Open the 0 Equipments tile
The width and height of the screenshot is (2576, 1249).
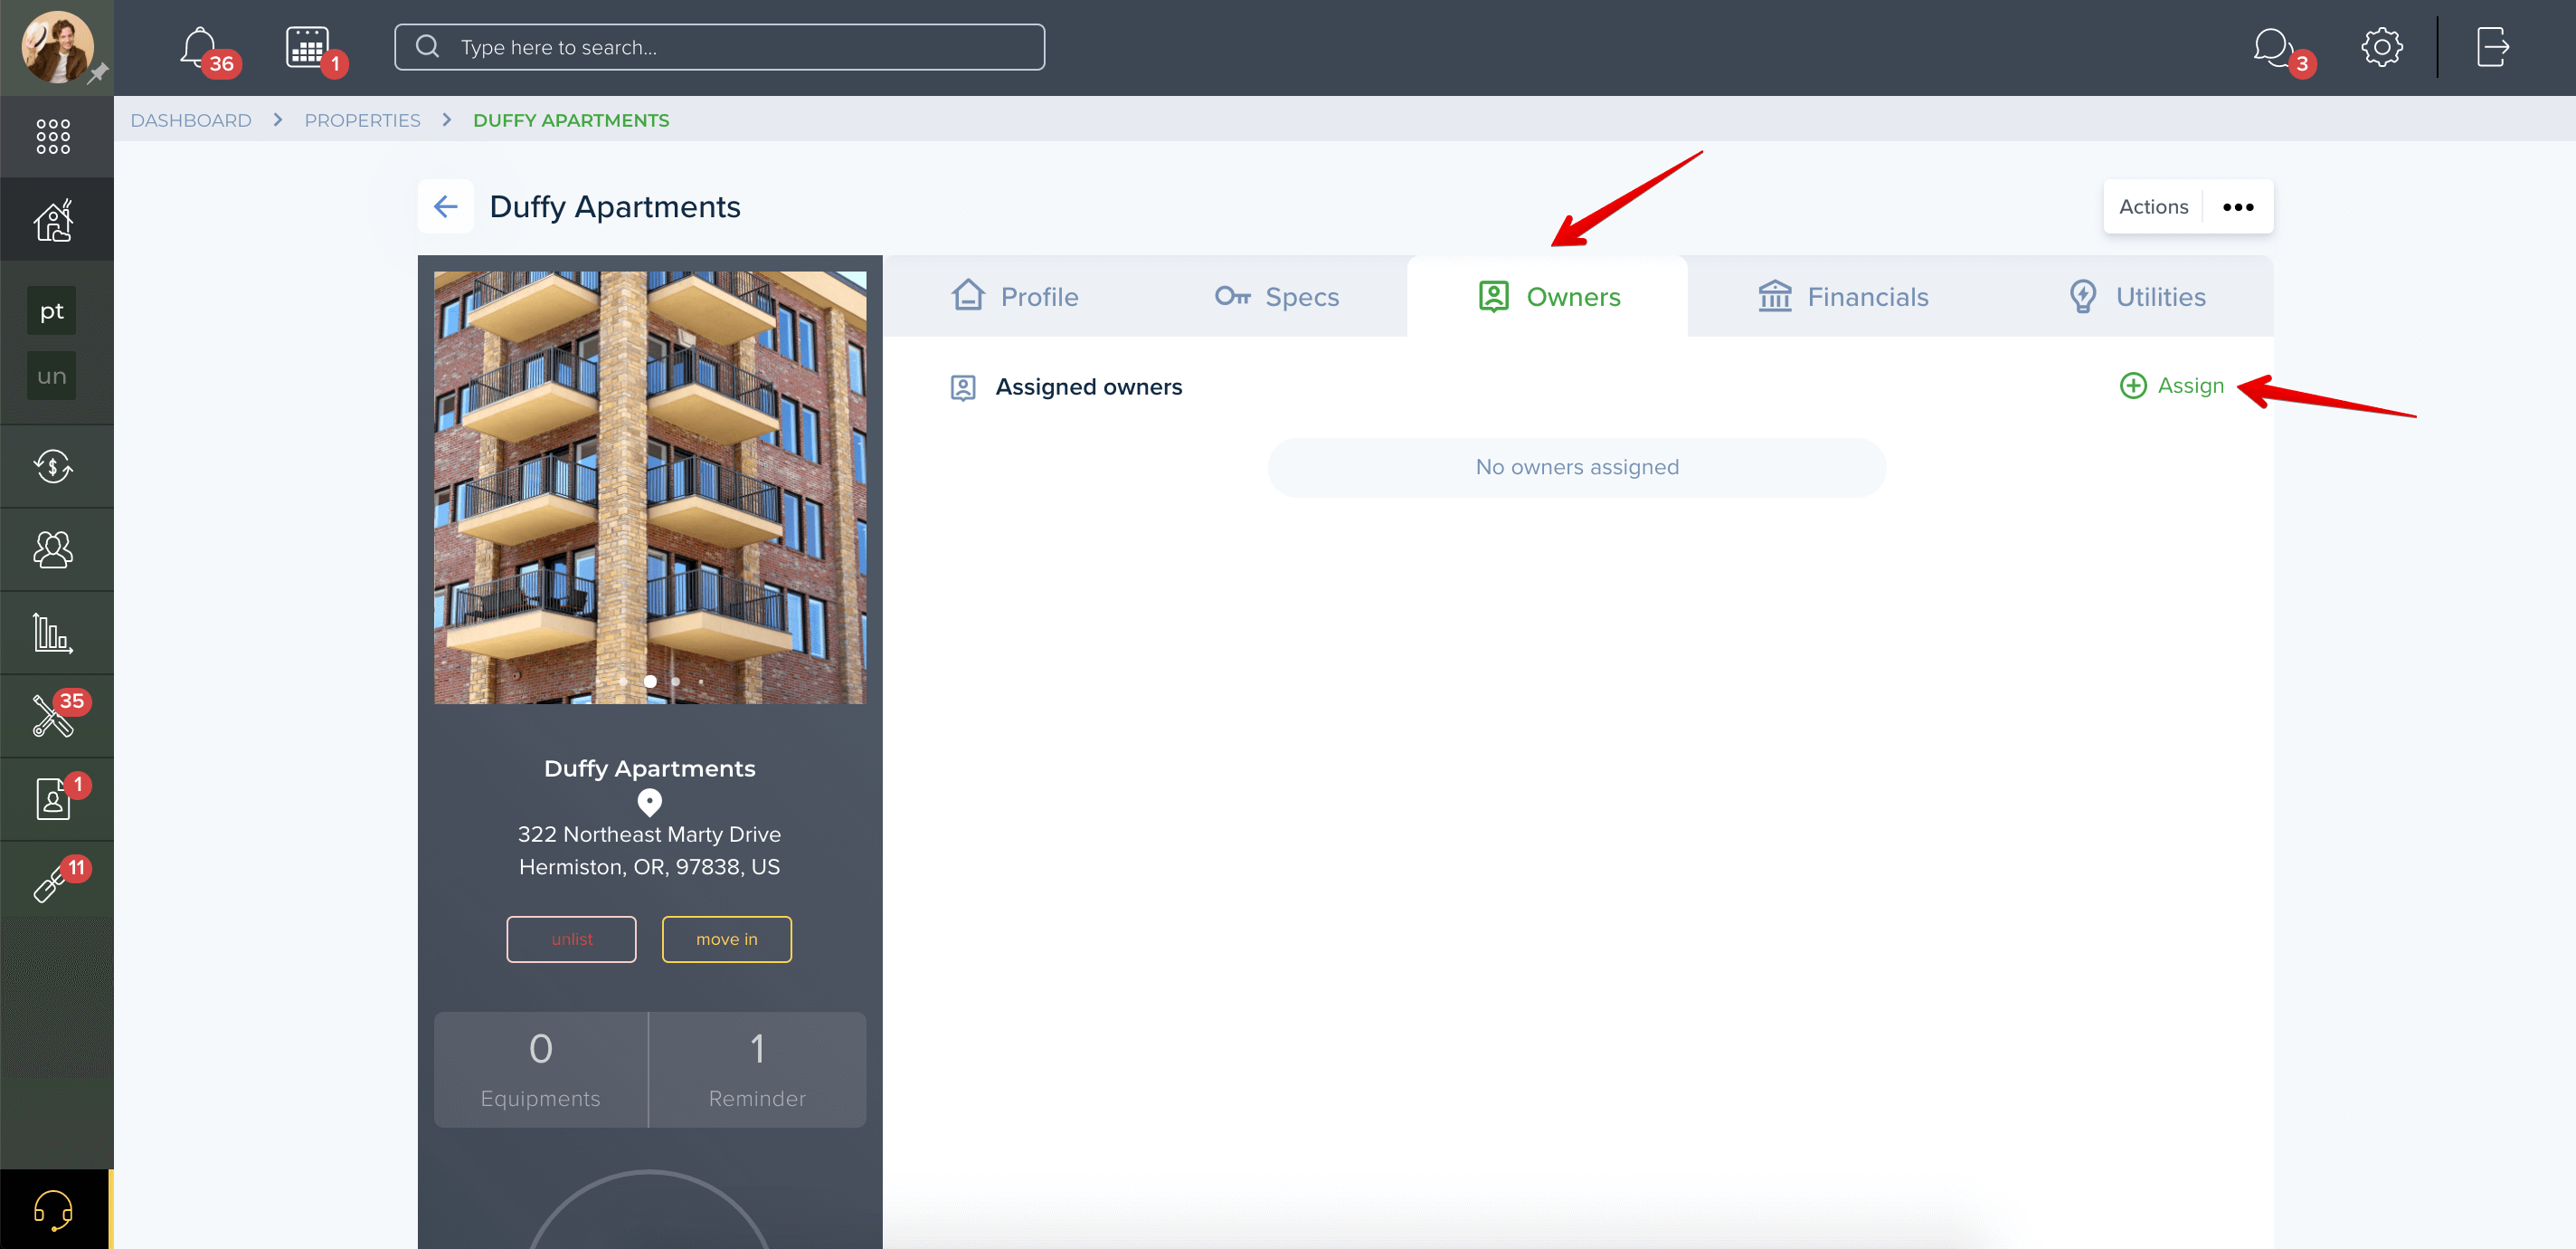pos(541,1070)
